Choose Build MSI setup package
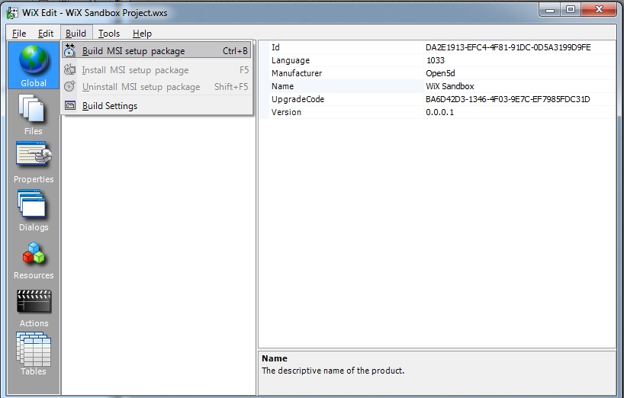624x398 pixels. tap(133, 51)
